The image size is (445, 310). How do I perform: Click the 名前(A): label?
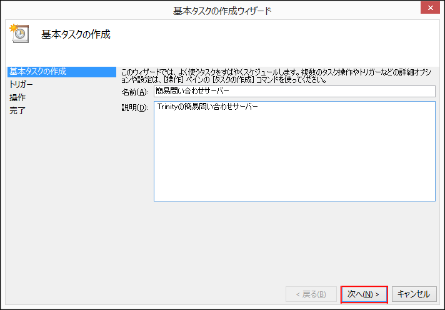click(134, 92)
